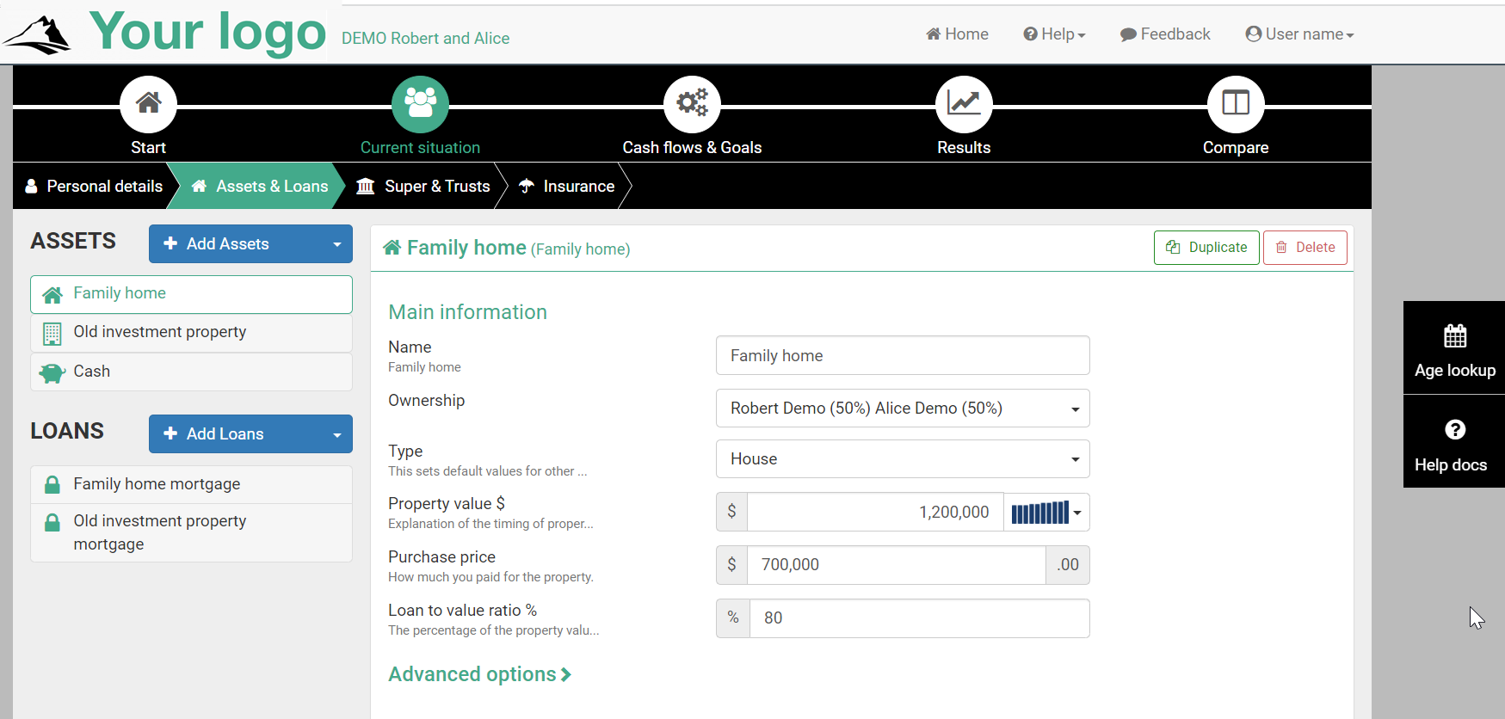Open Cash flows & Goals gears icon
The width and height of the screenshot is (1505, 719).
(x=692, y=104)
